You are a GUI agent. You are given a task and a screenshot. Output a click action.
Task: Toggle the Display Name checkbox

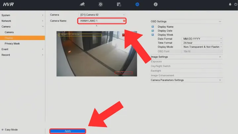tap(153, 27)
